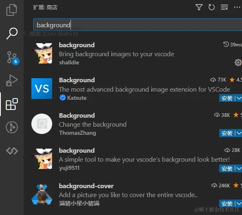
Task: Select the ThomasZhang Background extension title
Action: click(77, 116)
